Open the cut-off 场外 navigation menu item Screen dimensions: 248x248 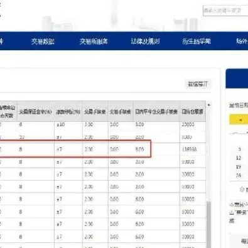(242, 41)
